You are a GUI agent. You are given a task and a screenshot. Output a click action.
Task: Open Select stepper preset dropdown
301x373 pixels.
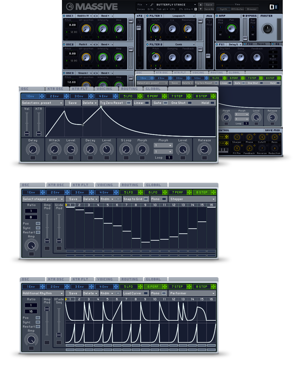pyautogui.click(x=43, y=199)
